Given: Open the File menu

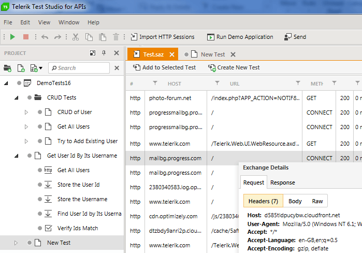Looking at the screenshot, I should pyautogui.click(x=8, y=22).
